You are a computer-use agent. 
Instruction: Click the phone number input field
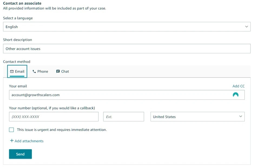pos(54,117)
